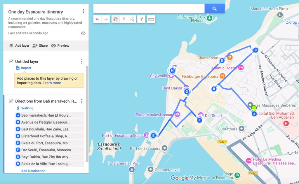The height and width of the screenshot is (184, 299).
Task: Click the Fishburger Essaouira restaurant pin
Action: point(222,76)
